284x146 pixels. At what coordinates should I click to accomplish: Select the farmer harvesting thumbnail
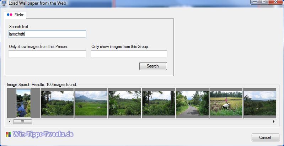(226, 103)
